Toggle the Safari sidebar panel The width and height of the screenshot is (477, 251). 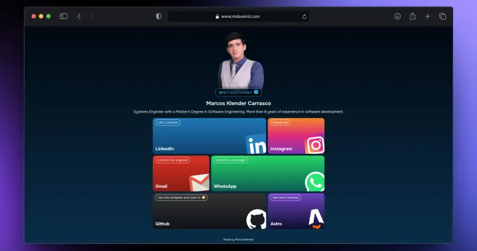point(64,16)
